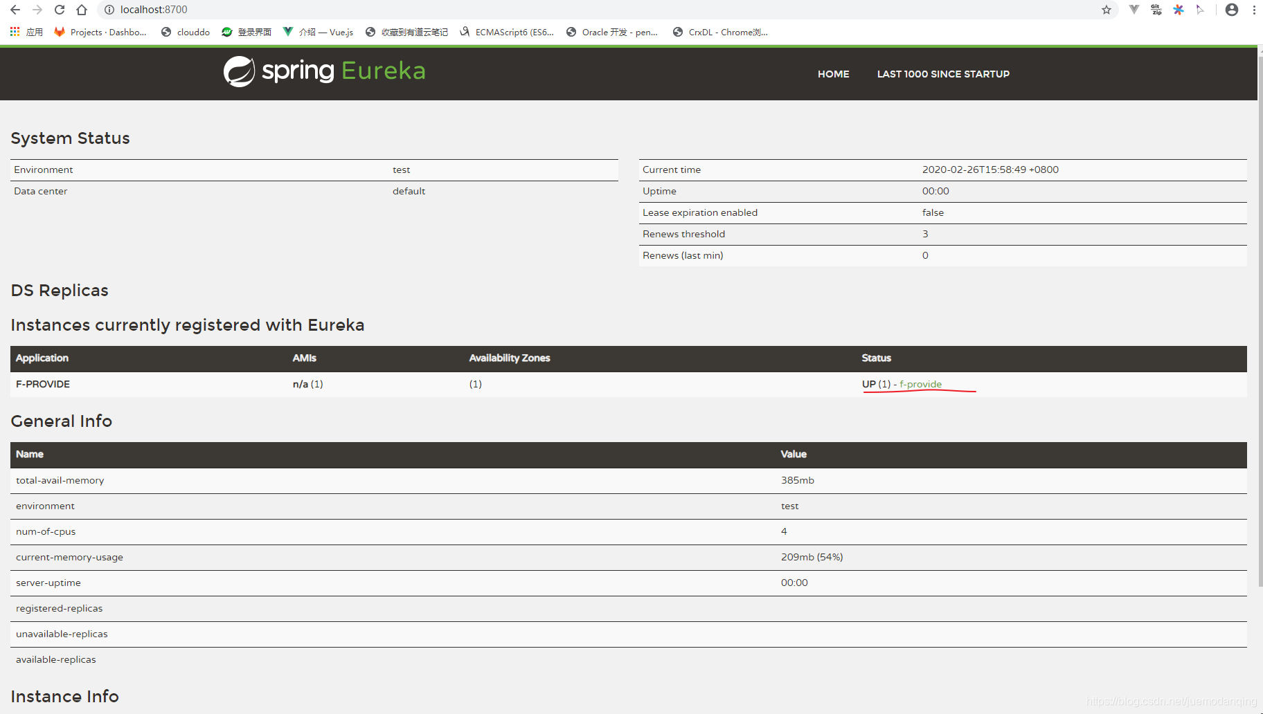Image resolution: width=1263 pixels, height=714 pixels.
Task: Open the 收藏到有道云笔记 bookmark
Action: point(406,32)
